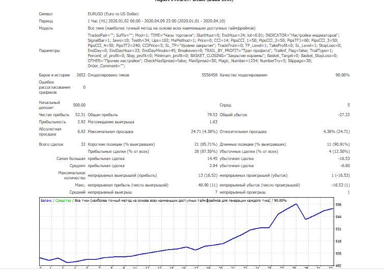
Task: Click the 'Средства' legend label on the chart
Action: pos(63,200)
